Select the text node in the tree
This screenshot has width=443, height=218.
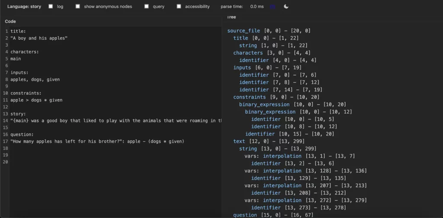tap(239, 141)
